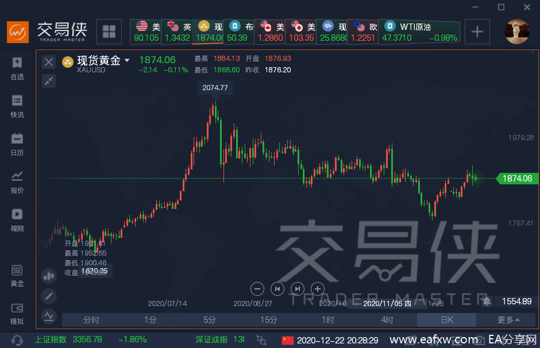Add a new quote with the plus button
This screenshot has height=348, width=540.
click(x=477, y=32)
